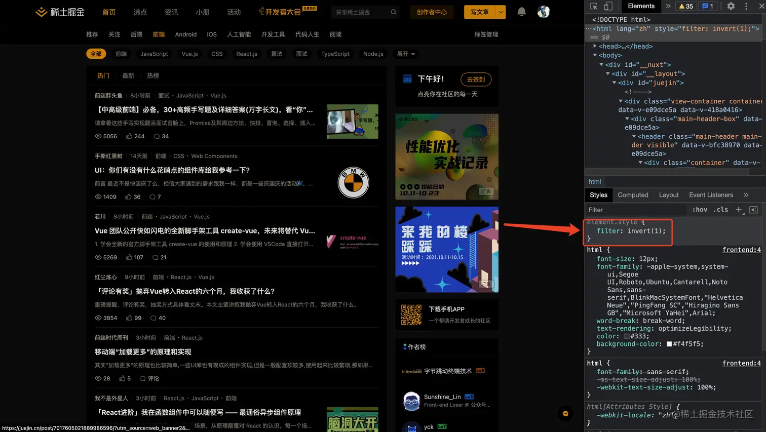Click the search magnifier icon

point(393,12)
